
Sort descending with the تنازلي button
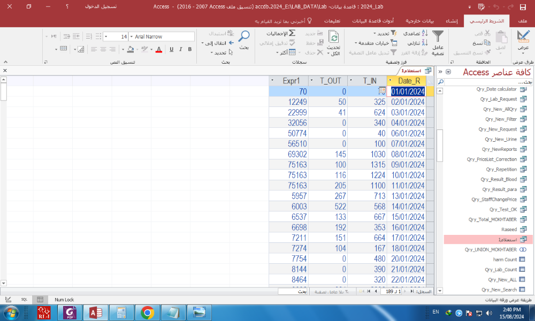(x=417, y=43)
